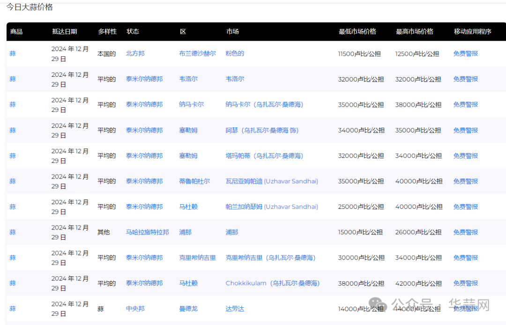Viewport: 506px width, 325px height.
Task: Click the 最高市场价格 column header
Action: (414, 31)
